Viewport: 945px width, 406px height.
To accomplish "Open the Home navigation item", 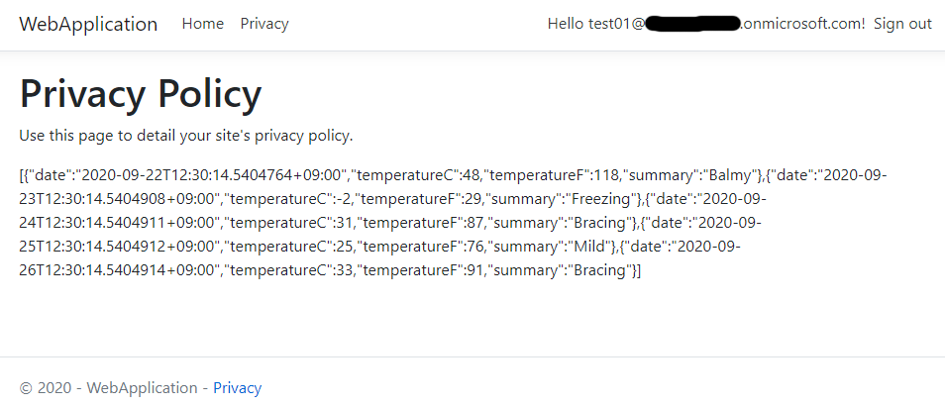I will pyautogui.click(x=202, y=24).
